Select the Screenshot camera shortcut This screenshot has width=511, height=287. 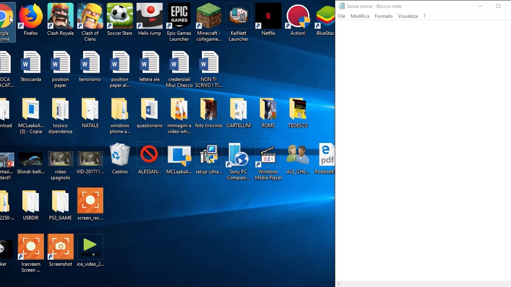pyautogui.click(x=60, y=250)
